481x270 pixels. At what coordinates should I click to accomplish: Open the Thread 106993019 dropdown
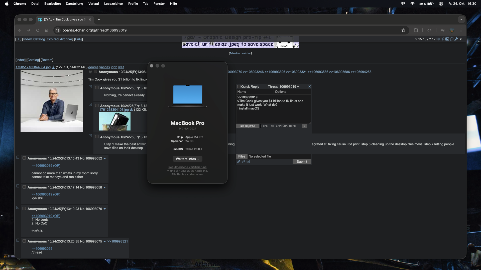(284, 86)
